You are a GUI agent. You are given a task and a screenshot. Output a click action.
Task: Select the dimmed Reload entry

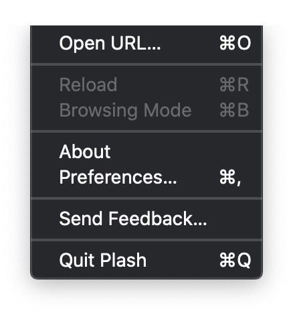tap(146, 84)
